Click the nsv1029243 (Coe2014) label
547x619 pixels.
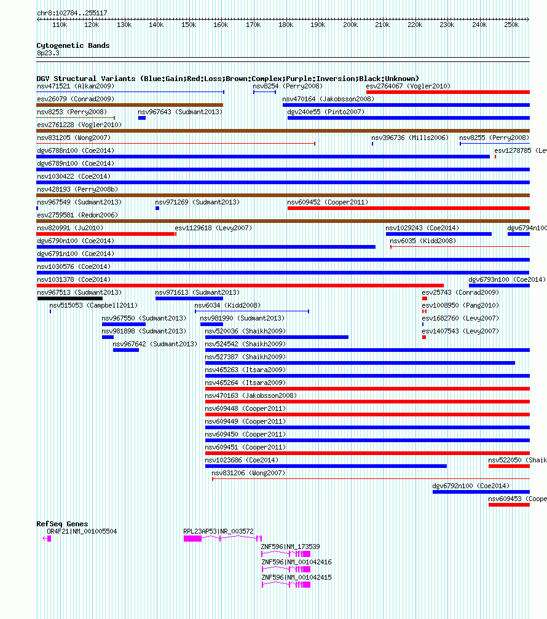coord(422,228)
